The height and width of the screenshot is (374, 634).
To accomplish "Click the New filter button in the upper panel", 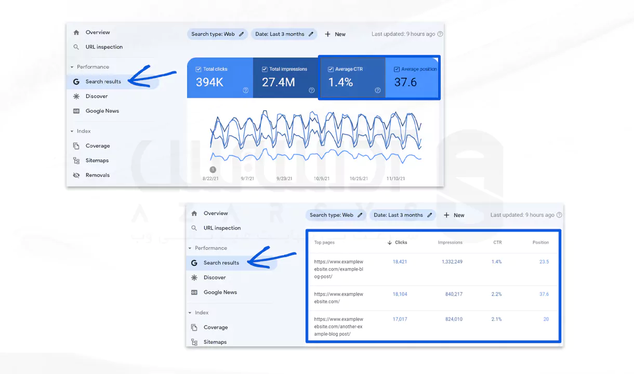I will pos(335,34).
